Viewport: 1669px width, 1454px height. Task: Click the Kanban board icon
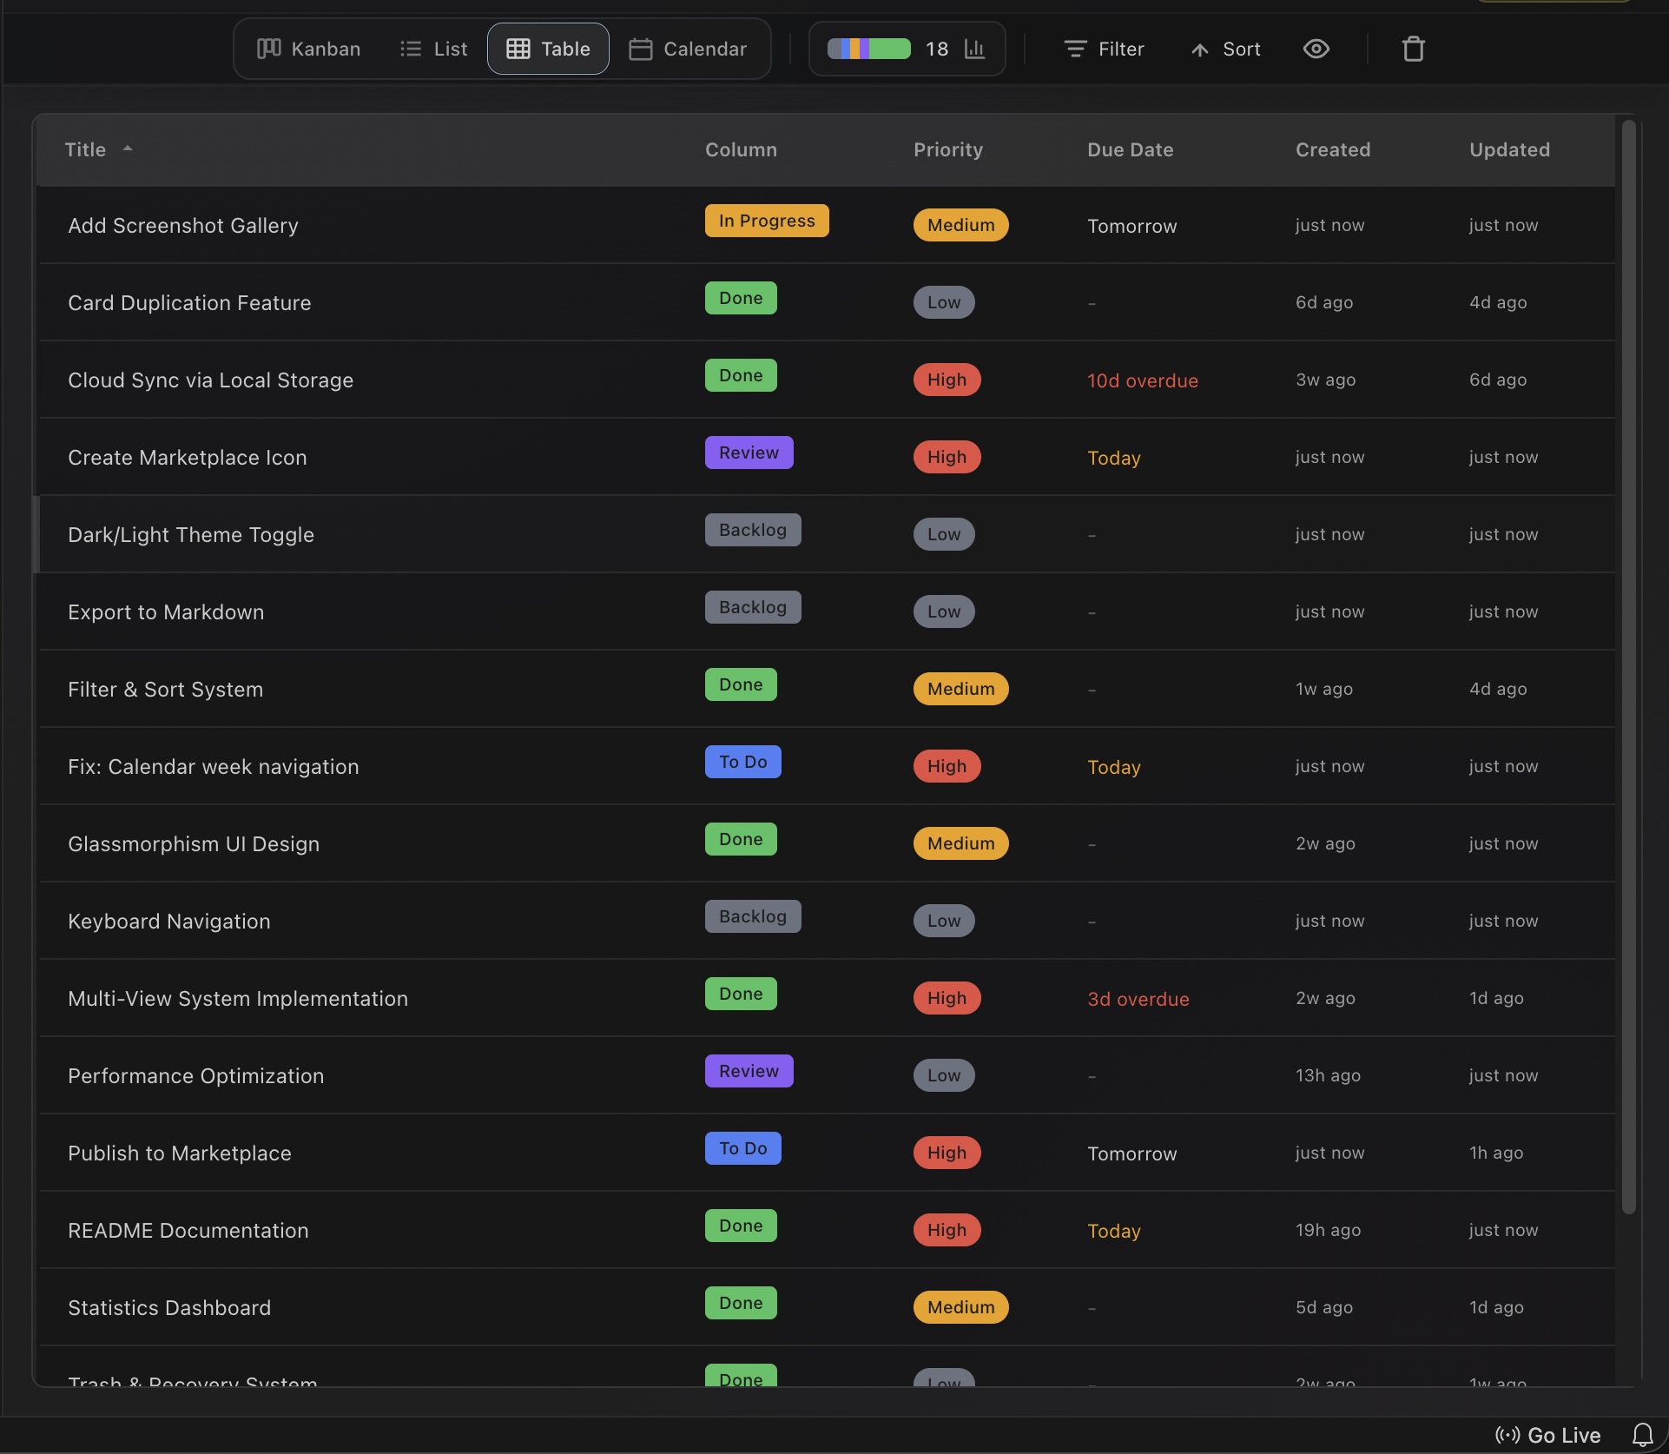point(269,49)
